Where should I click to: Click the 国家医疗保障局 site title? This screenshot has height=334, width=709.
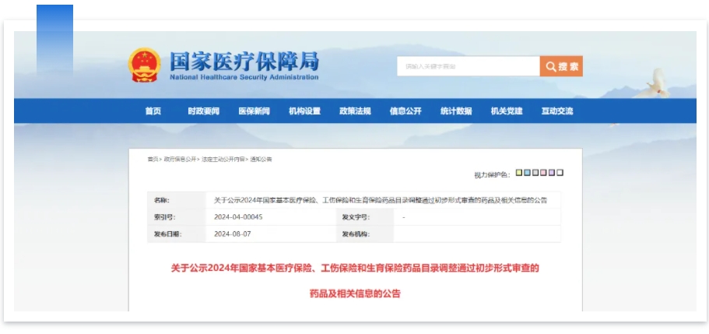pyautogui.click(x=244, y=62)
